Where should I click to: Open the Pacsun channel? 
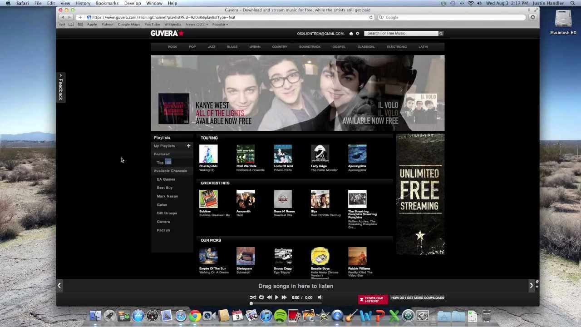click(163, 230)
